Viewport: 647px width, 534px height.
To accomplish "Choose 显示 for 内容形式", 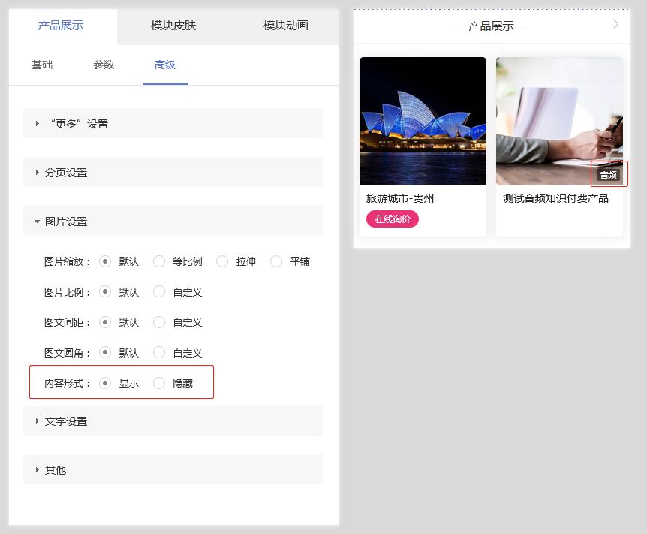I will [105, 383].
